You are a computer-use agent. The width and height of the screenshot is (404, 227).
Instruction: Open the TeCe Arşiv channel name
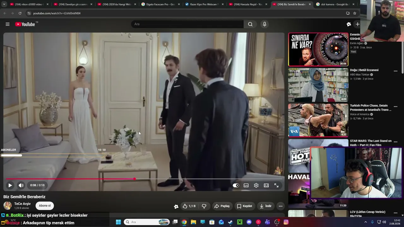point(22,204)
